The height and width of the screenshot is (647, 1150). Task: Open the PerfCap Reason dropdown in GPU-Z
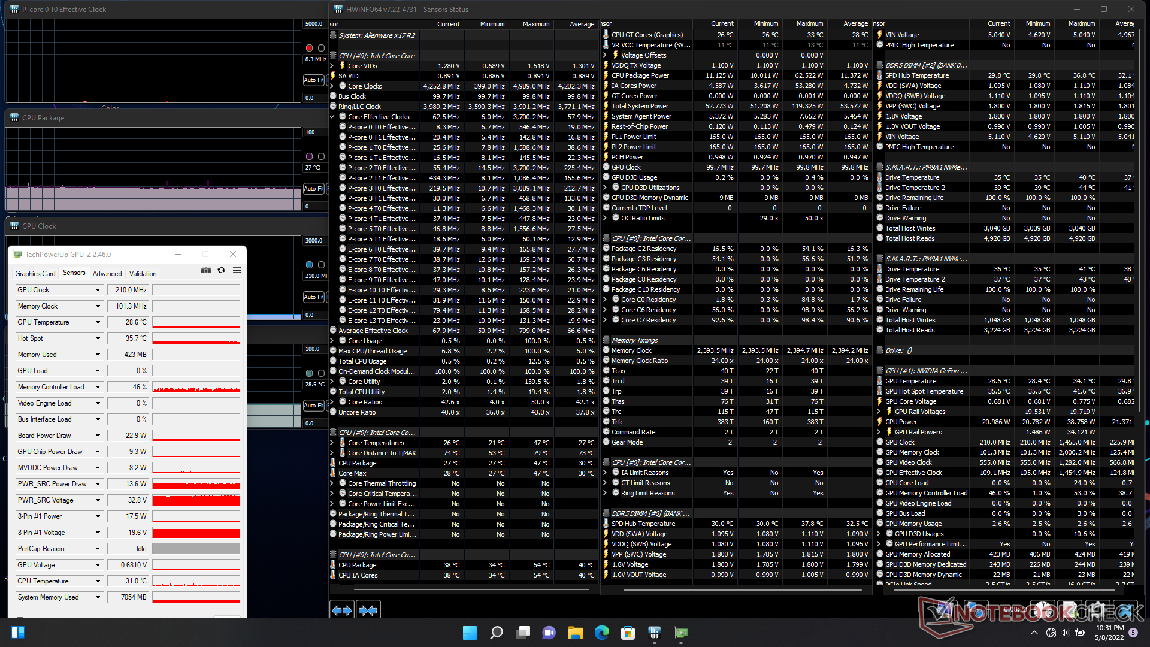coord(98,549)
